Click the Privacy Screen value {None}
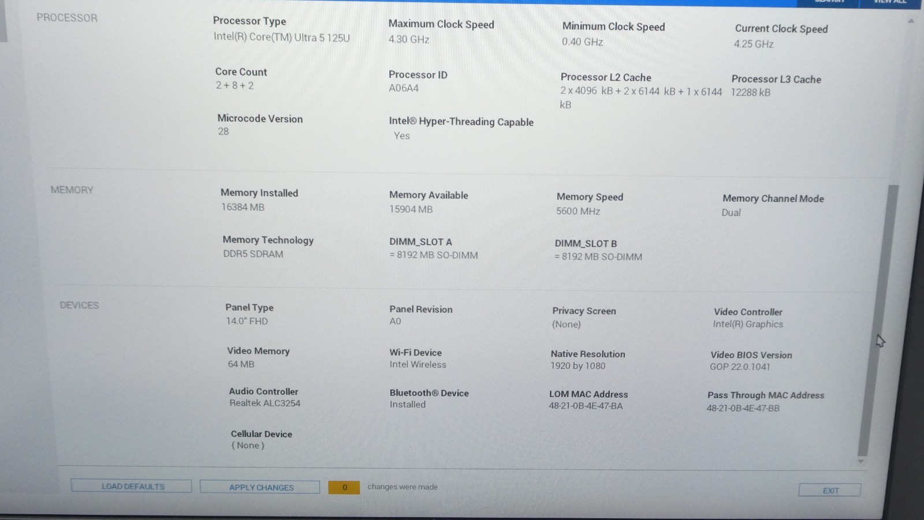924x520 pixels. 567,324
